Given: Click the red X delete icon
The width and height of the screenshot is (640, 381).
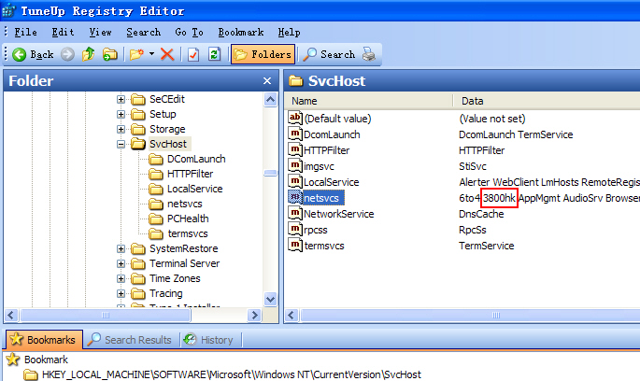Looking at the screenshot, I should click(x=167, y=54).
